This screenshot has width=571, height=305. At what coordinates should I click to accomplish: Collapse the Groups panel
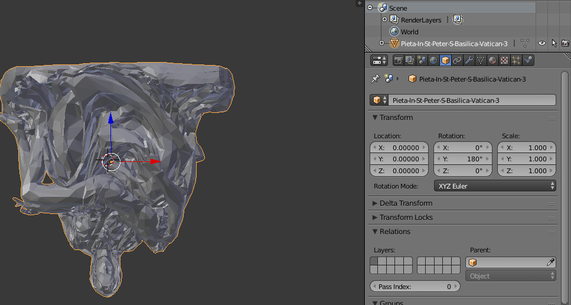[x=375, y=303]
